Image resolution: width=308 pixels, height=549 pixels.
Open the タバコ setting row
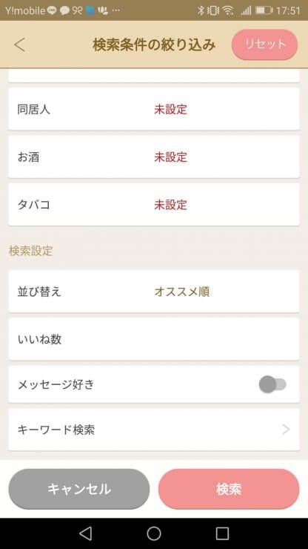154,205
